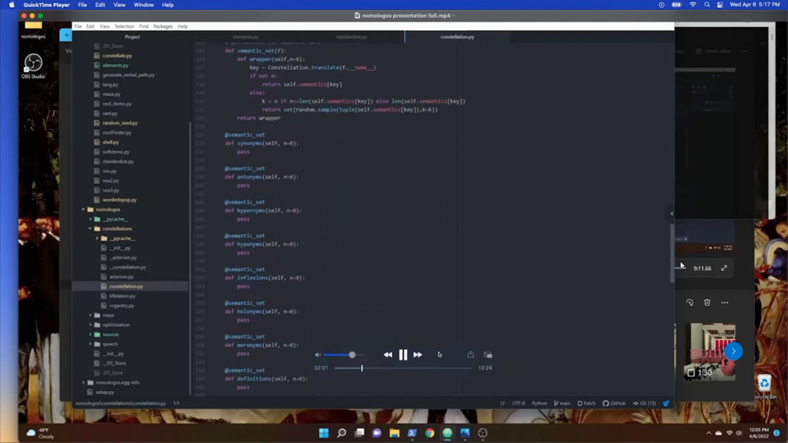Open wordinfopop.py in the project tree
Screen dimensions: 788x443
coord(119,200)
